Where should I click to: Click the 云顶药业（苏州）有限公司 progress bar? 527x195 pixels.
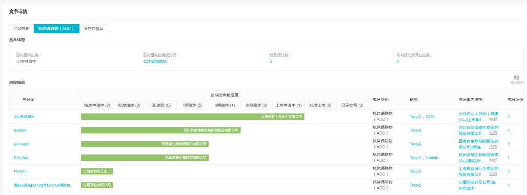pos(193,116)
